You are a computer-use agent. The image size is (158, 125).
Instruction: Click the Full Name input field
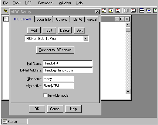click(68, 63)
